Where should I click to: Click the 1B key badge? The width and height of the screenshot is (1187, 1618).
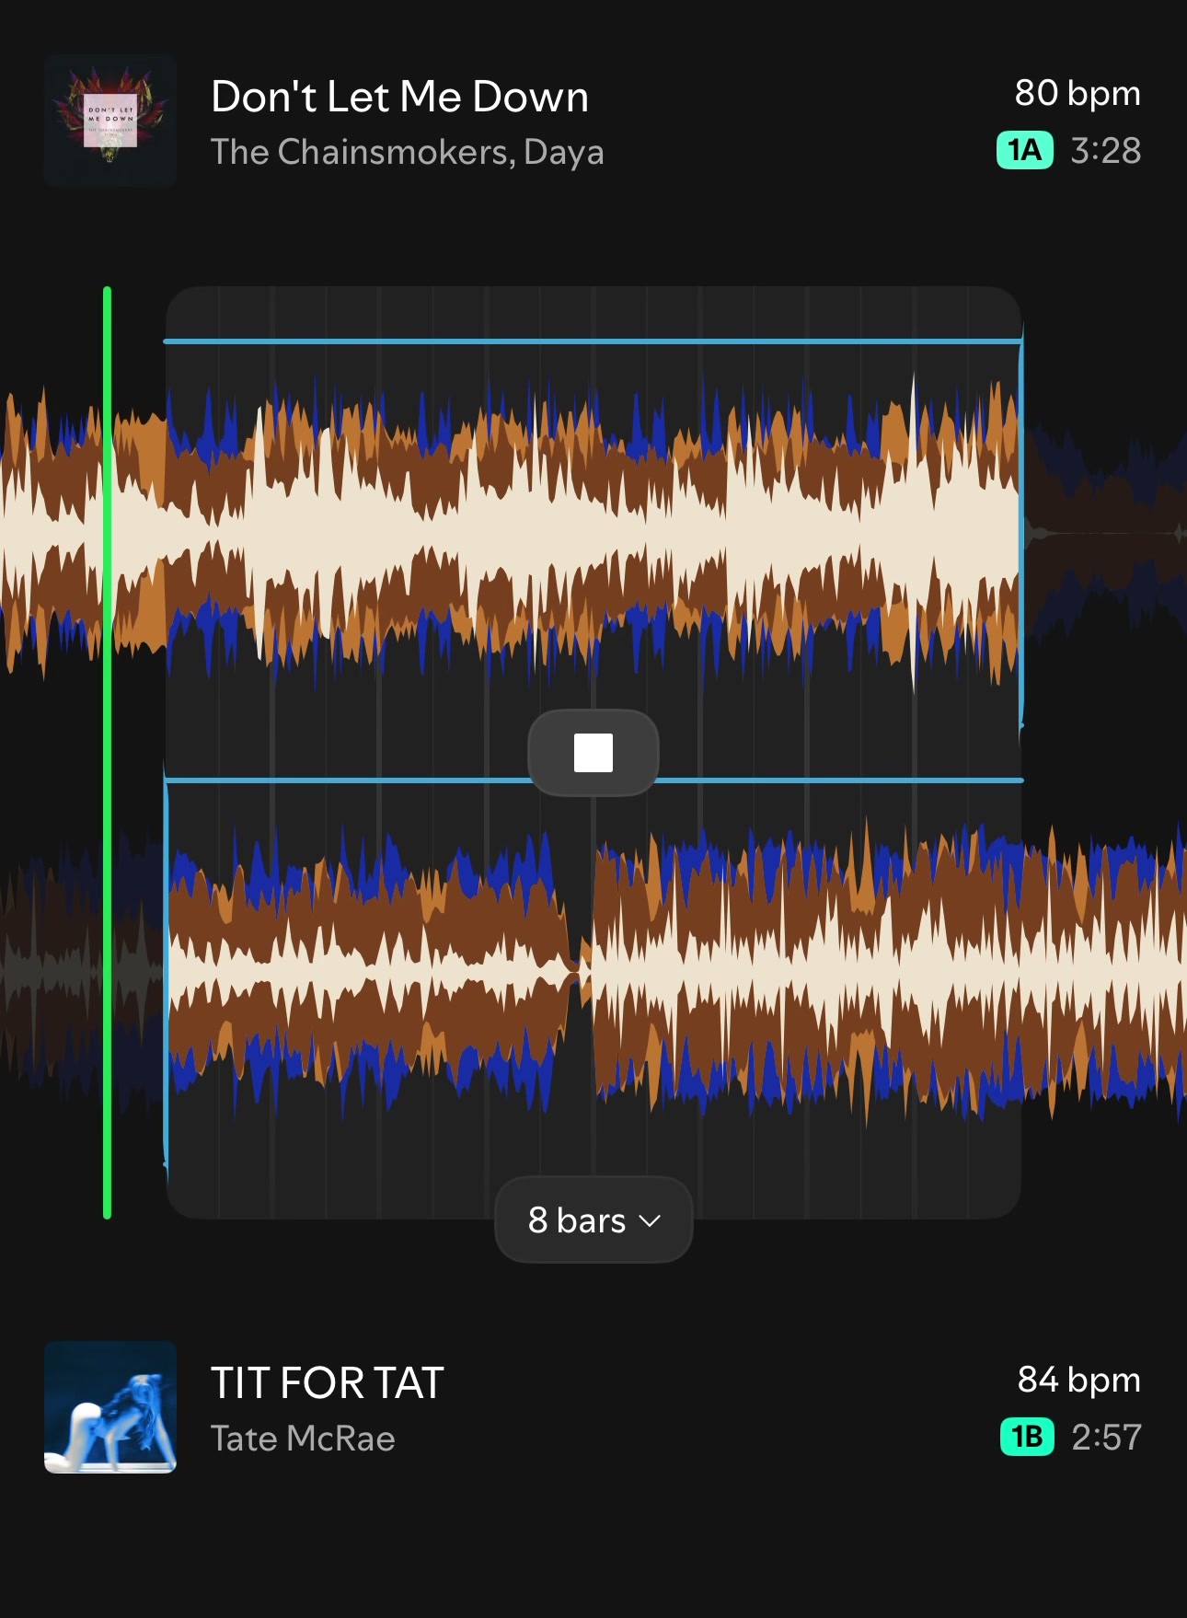(1027, 1437)
